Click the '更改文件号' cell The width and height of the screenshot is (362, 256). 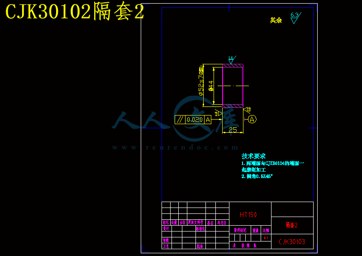(x=196, y=222)
